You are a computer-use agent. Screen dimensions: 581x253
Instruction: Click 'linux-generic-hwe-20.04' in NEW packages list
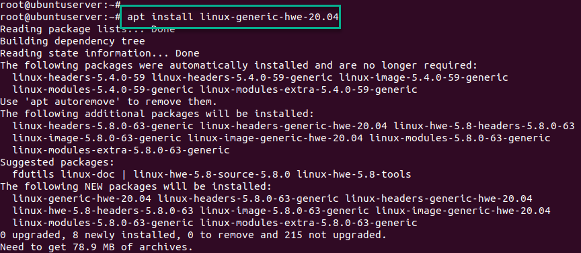click(x=81, y=199)
